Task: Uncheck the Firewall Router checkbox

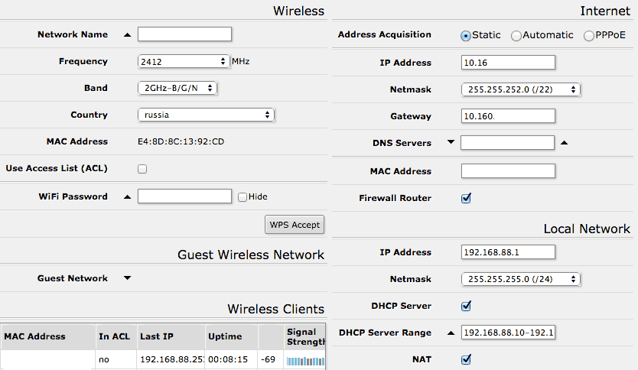Action: point(467,198)
